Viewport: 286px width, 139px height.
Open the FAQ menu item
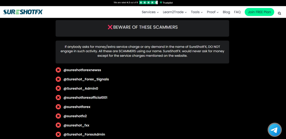coord(237,12)
